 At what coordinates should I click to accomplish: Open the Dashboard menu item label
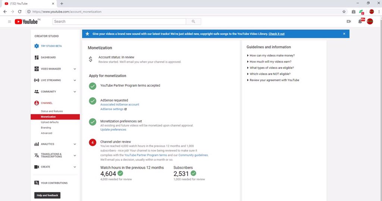pyautogui.click(x=48, y=58)
